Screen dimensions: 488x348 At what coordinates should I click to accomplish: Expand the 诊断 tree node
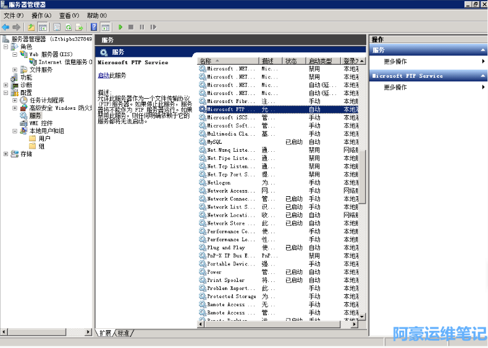pos(6,85)
